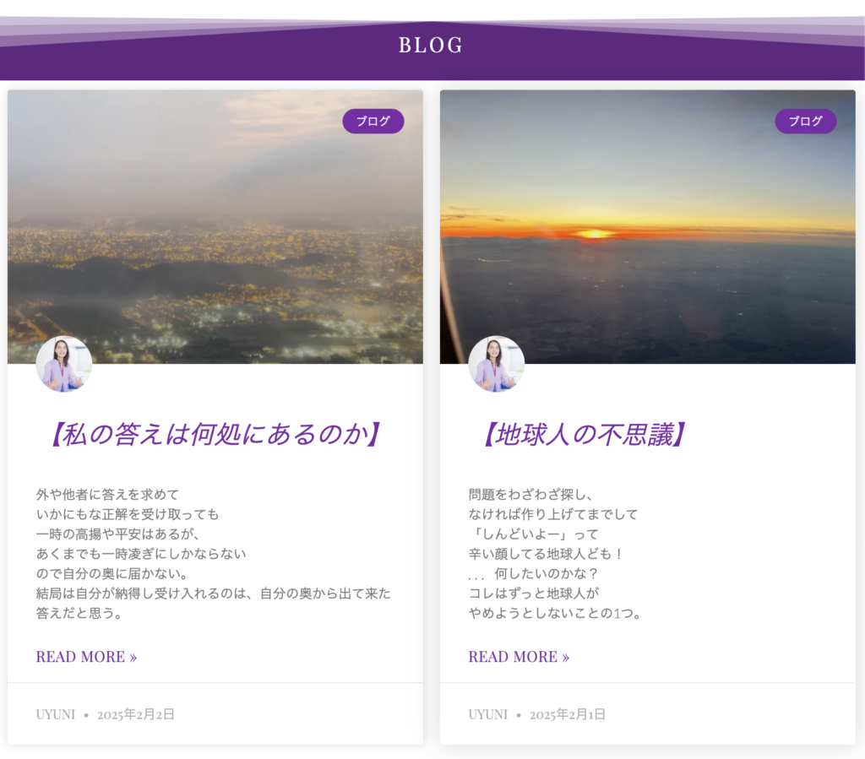Image resolution: width=865 pixels, height=759 pixels.
Task: Click excerpt line コレはずっと地球人が
Action: tap(534, 593)
